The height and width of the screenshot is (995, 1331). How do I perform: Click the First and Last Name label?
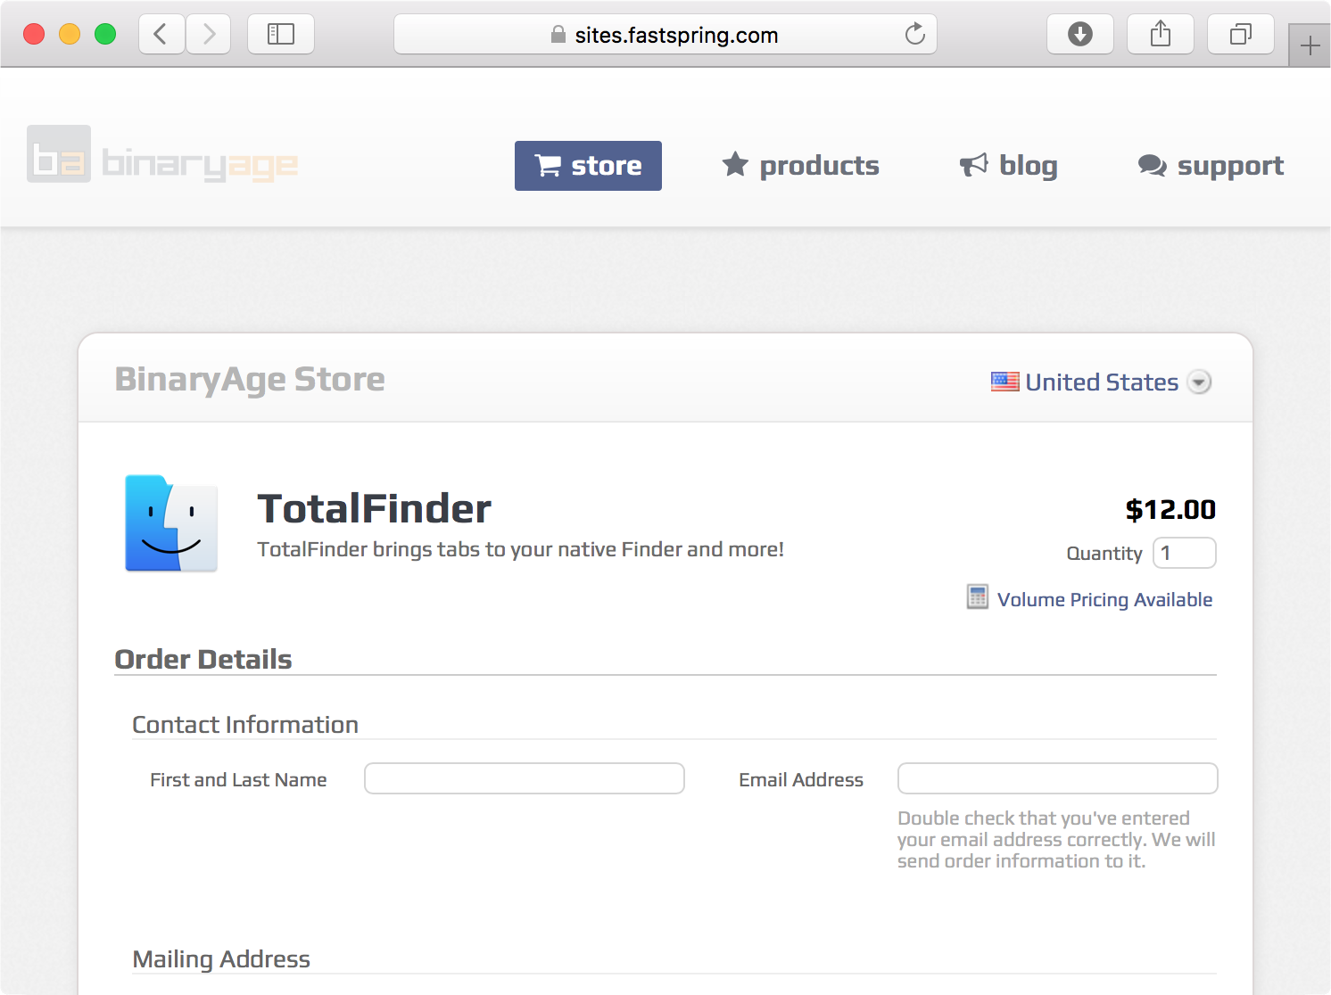238,780
